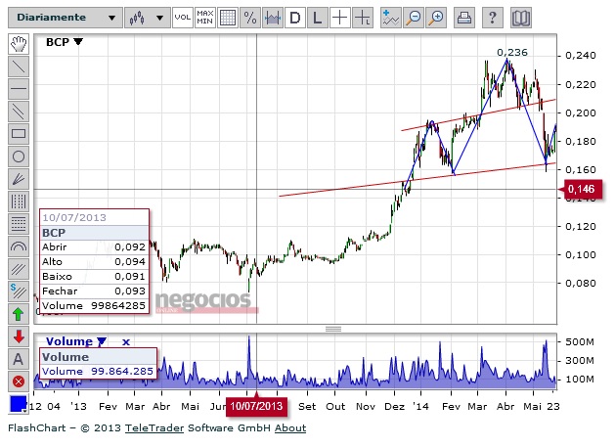Image resolution: width=615 pixels, height=448 pixels.
Task: Select the S speed lines tool
Action: 19,291
